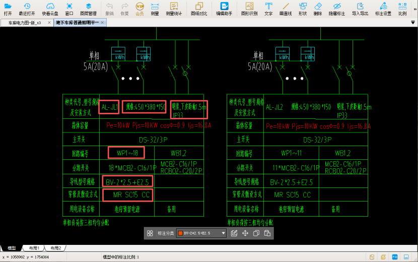Undo with the 撤销 arrow
Screen dimensions: 418x262
point(109,9)
